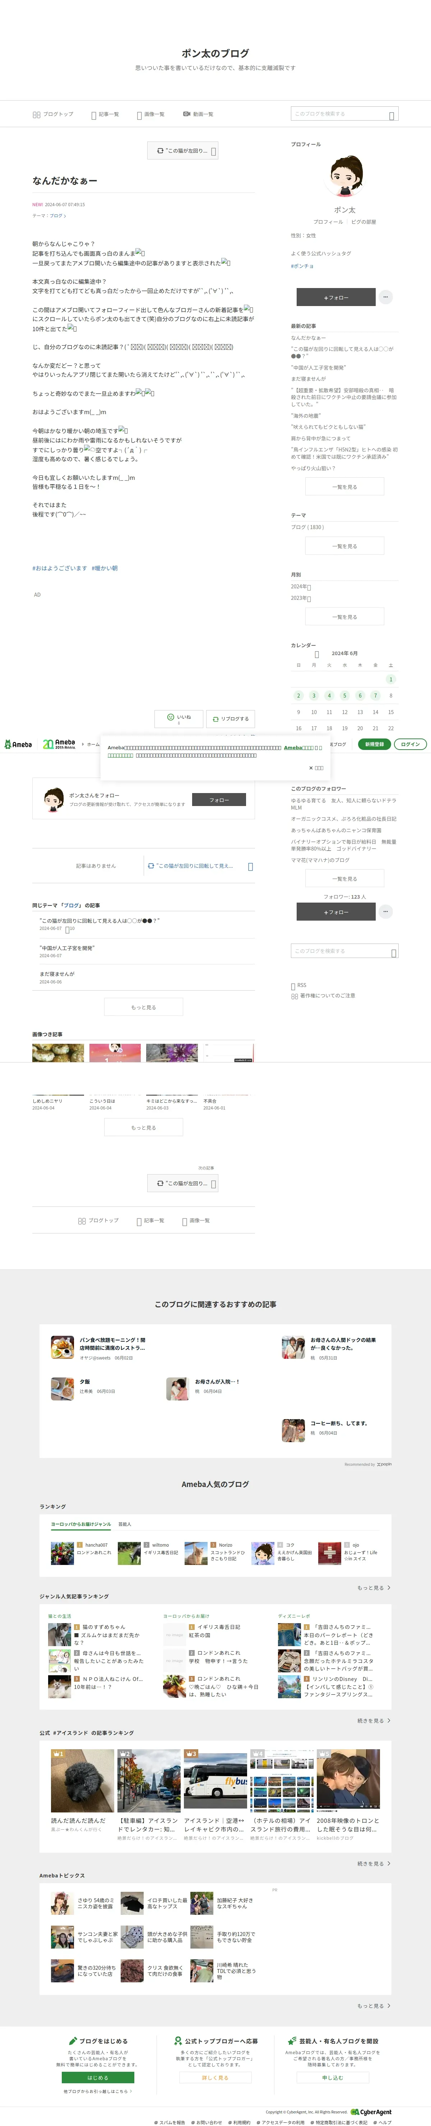Open follower blog ママ花(ママハナ)のブログ
Image resolution: width=431 pixels, height=2126 pixels.
(x=320, y=860)
